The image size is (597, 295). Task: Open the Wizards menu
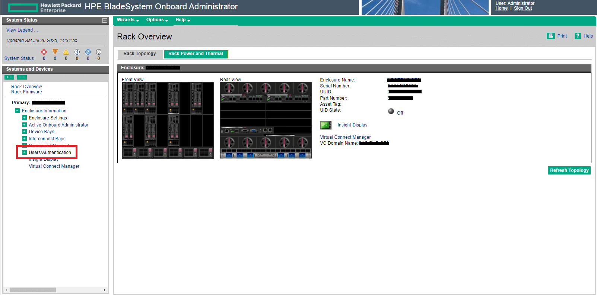pos(128,20)
